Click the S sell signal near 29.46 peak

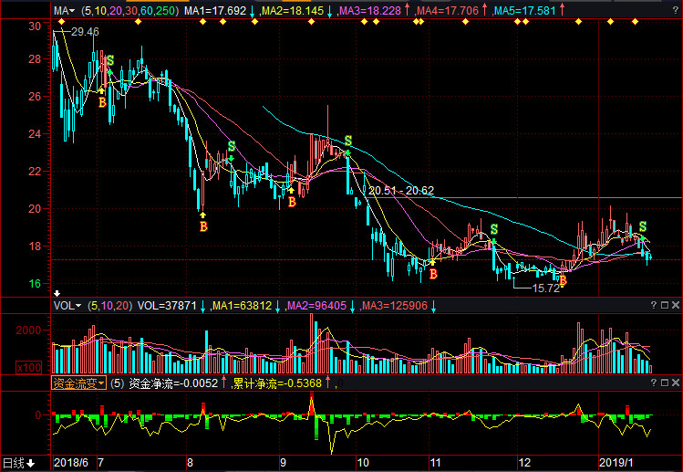[110, 61]
